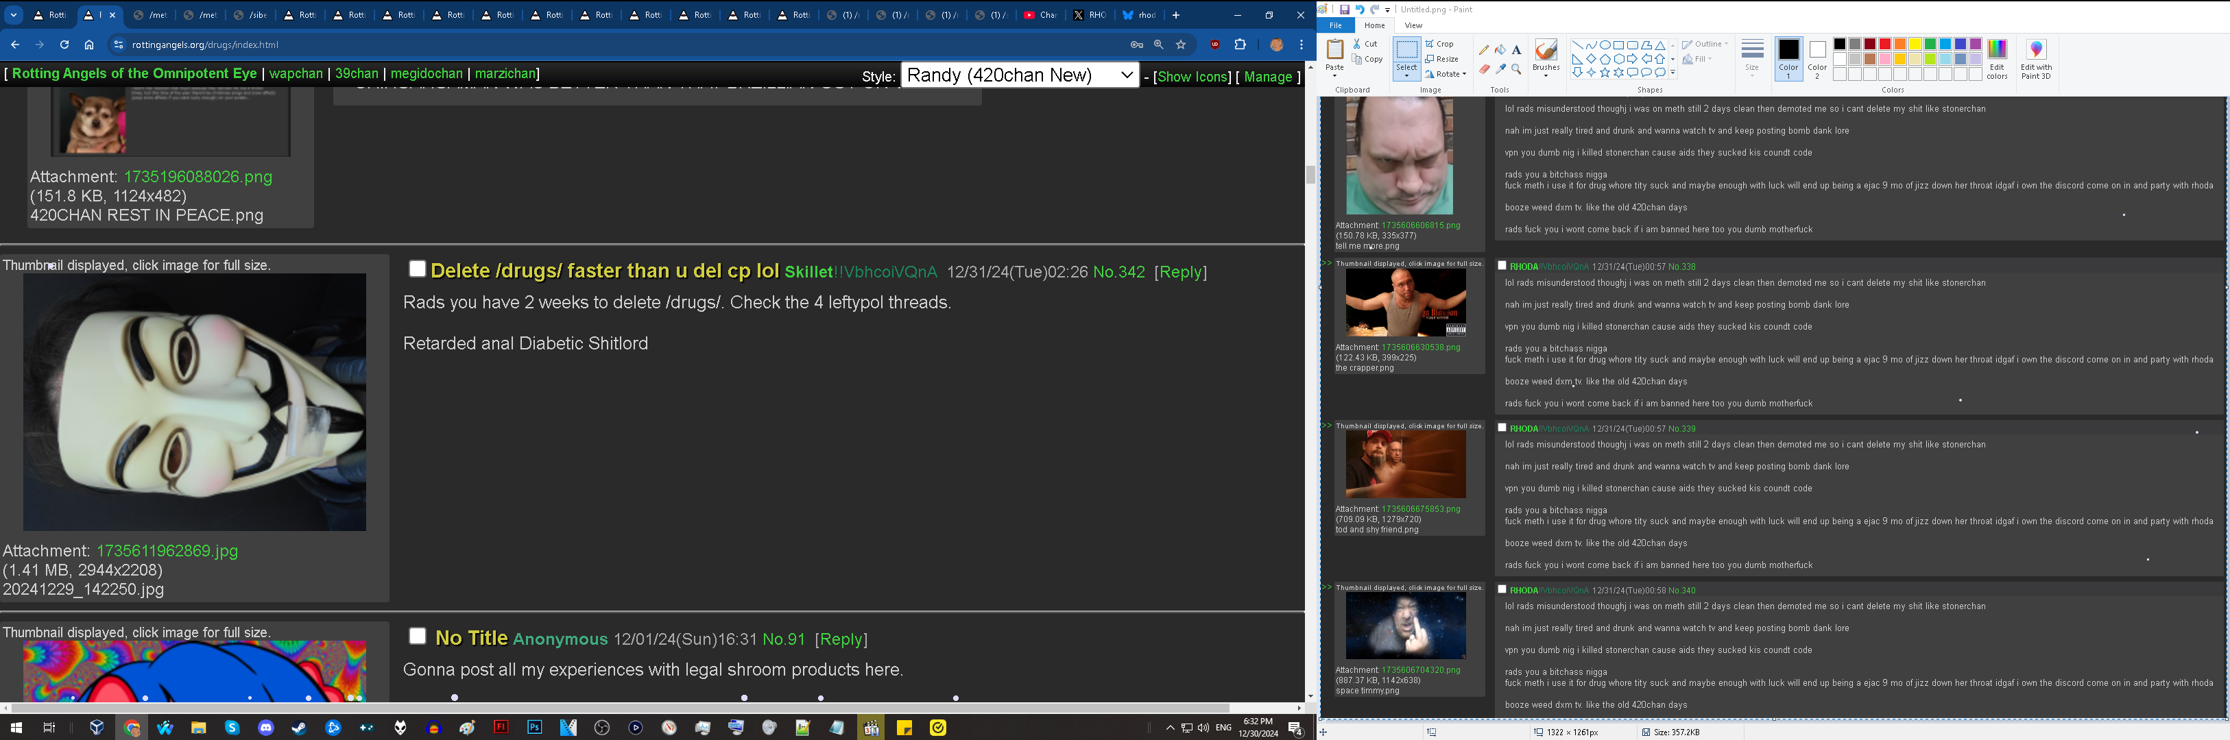The height and width of the screenshot is (740, 2230).
Task: Click the Crop button in Paint
Action: coord(1441,43)
